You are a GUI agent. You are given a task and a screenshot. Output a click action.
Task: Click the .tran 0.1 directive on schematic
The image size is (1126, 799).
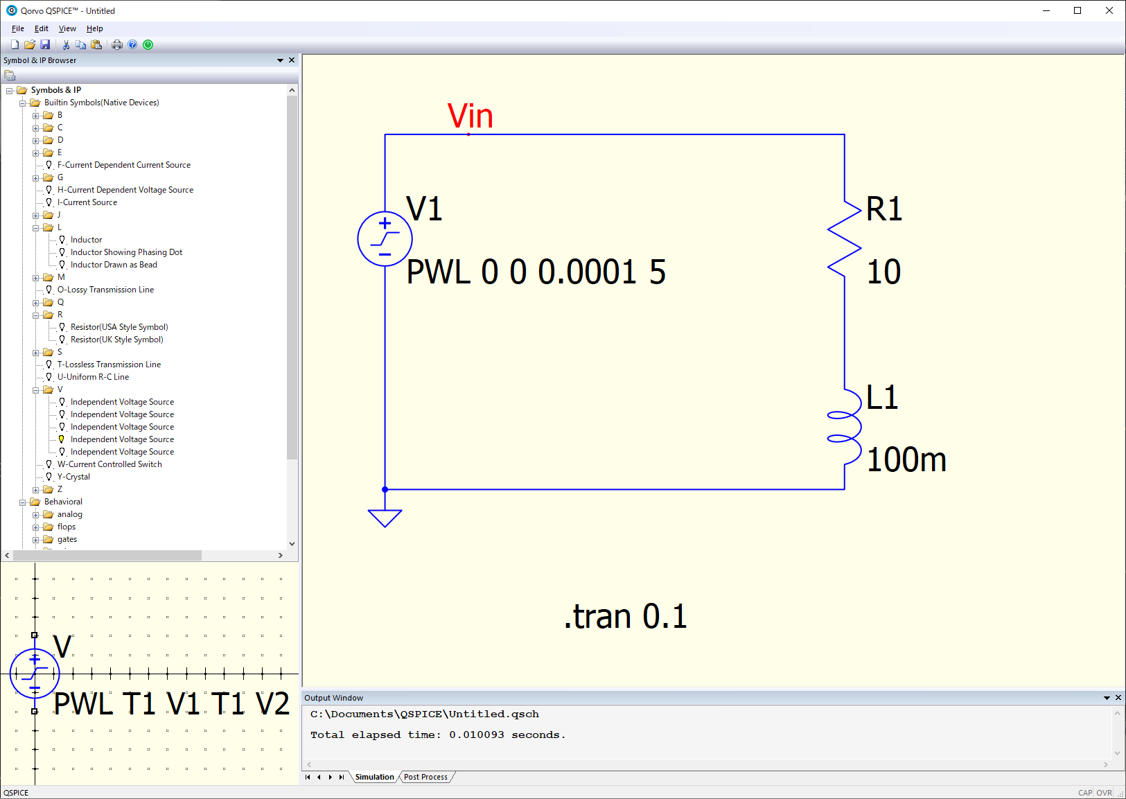click(x=625, y=617)
